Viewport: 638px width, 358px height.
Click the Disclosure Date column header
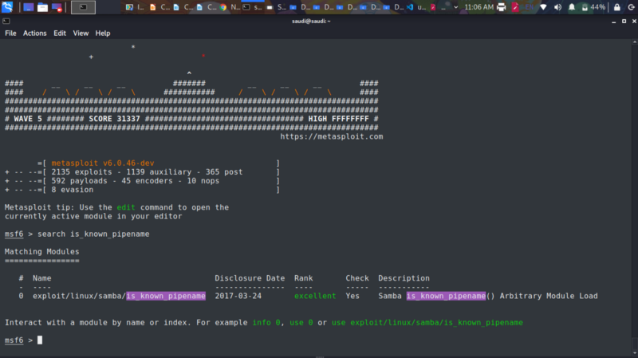coord(250,278)
